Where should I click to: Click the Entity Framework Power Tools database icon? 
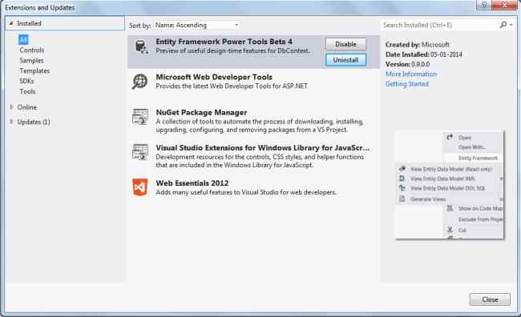141,46
